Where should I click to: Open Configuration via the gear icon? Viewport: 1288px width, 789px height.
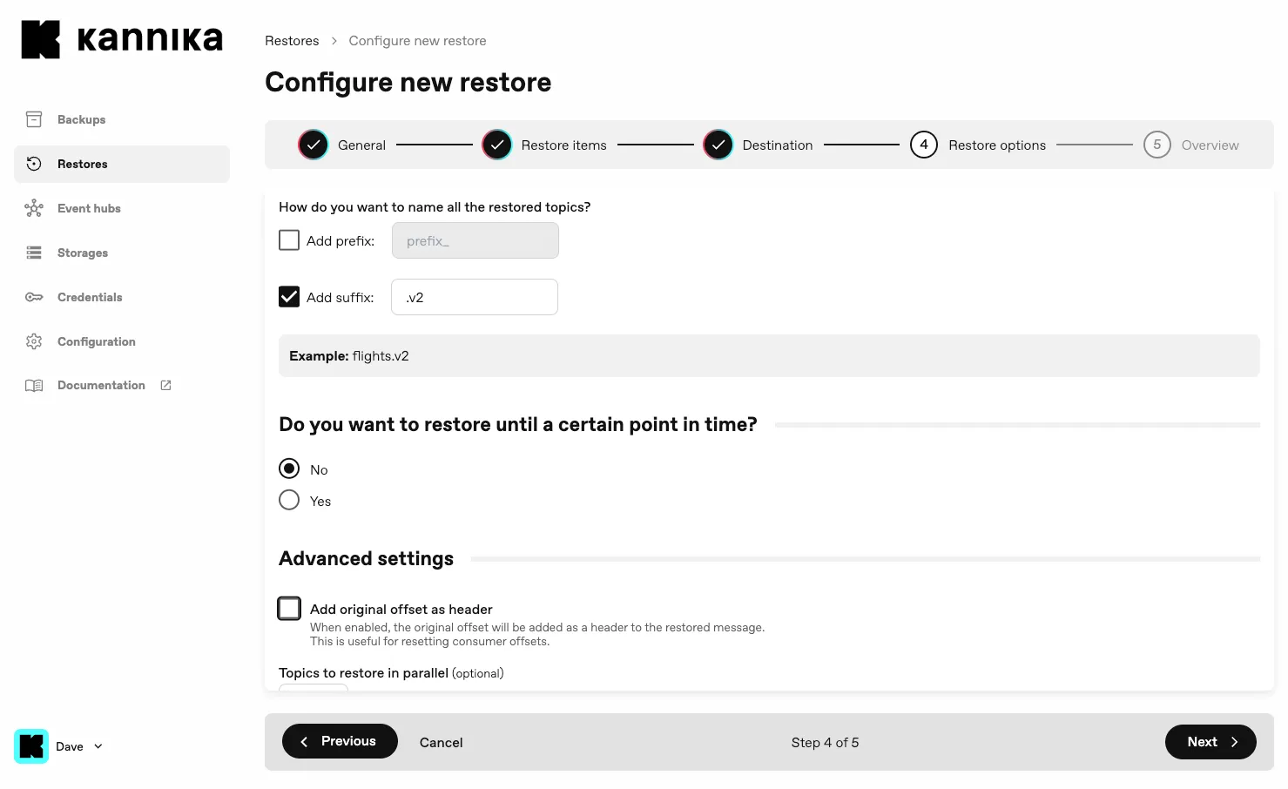click(34, 341)
